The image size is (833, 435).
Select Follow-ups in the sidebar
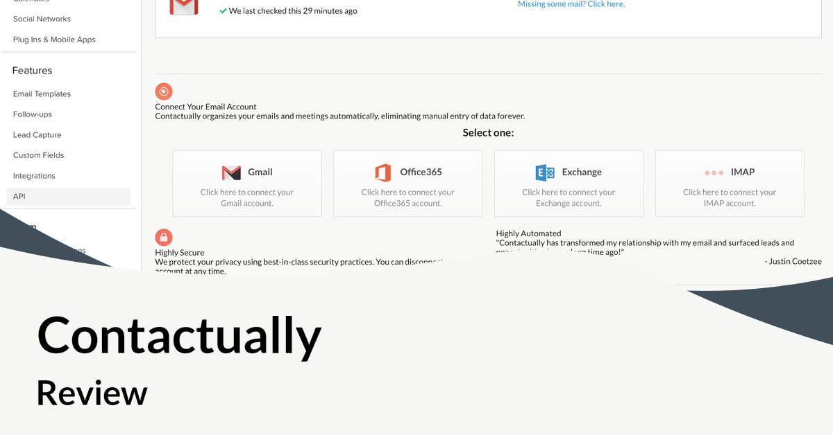[32, 114]
